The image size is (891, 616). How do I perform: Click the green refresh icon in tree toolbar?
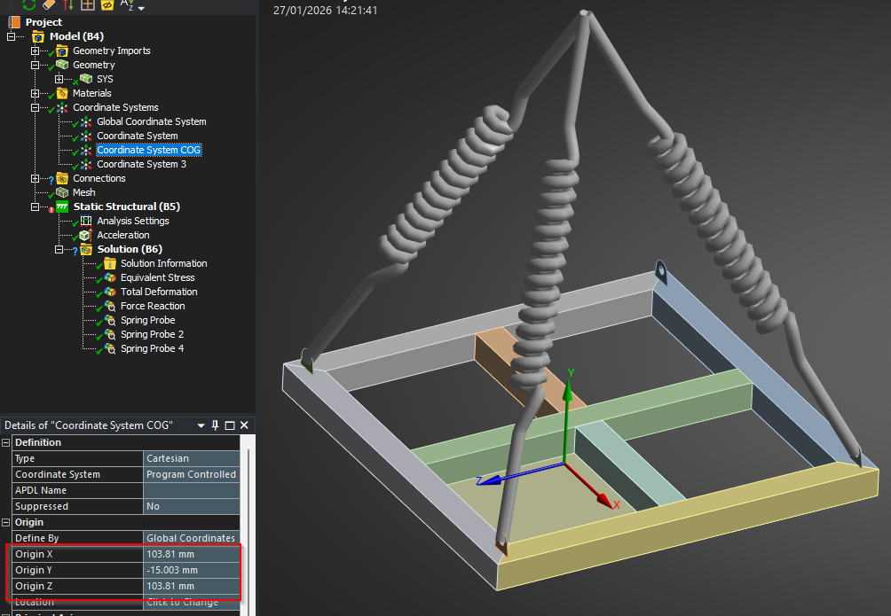coord(29,4)
